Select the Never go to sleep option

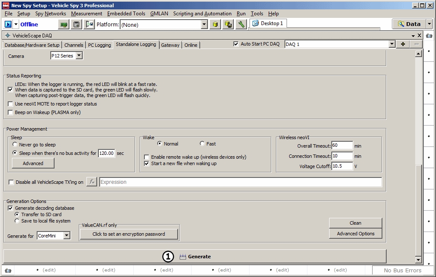pos(15,145)
